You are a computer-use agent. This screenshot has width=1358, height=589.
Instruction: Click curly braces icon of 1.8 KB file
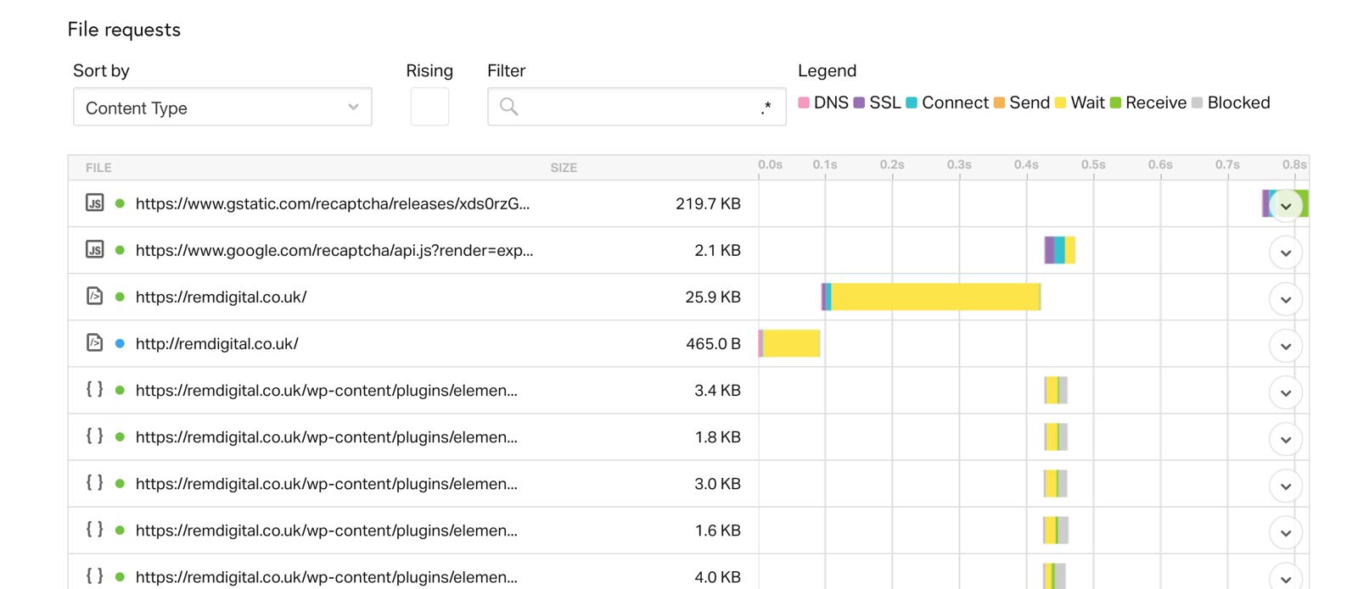pos(94,436)
